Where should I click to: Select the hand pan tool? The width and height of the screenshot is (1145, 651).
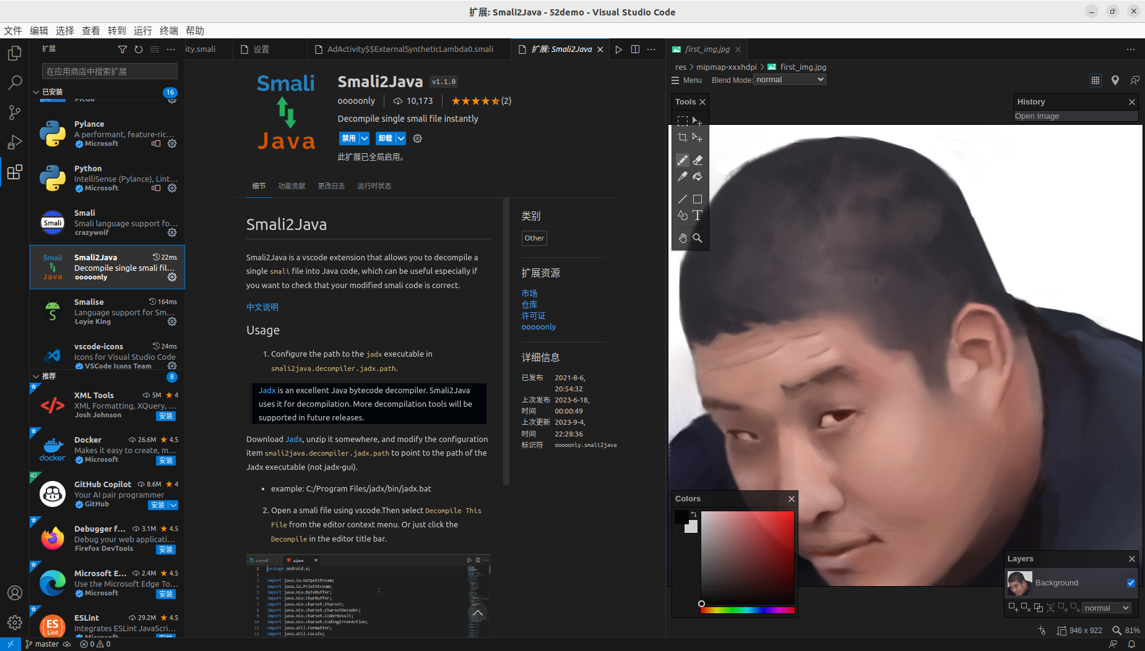pyautogui.click(x=682, y=238)
